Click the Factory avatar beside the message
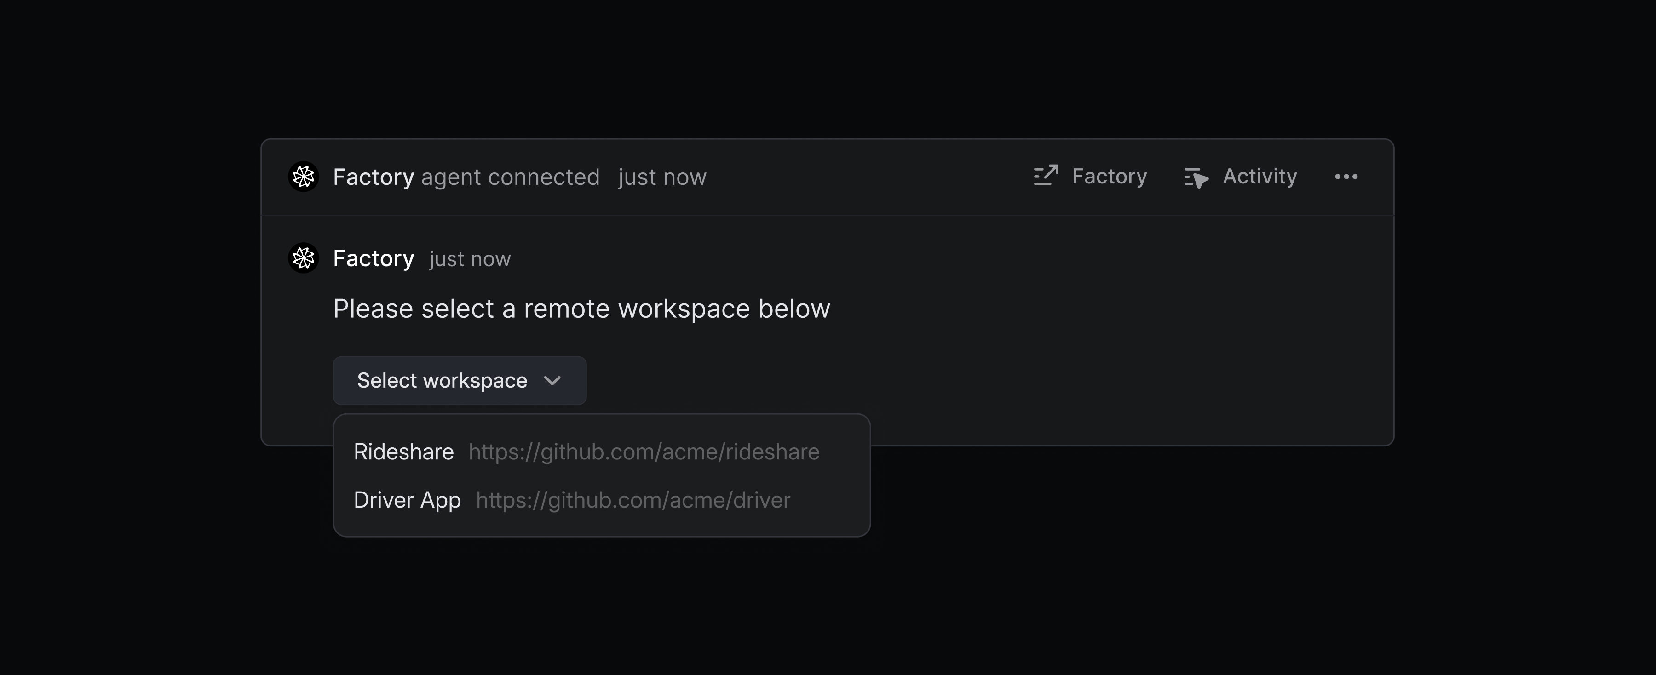The image size is (1656, 675). (x=304, y=258)
